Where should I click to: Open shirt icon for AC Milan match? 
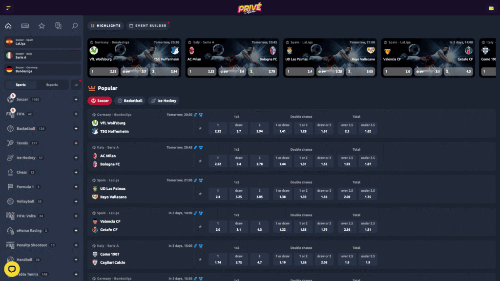tap(201, 147)
